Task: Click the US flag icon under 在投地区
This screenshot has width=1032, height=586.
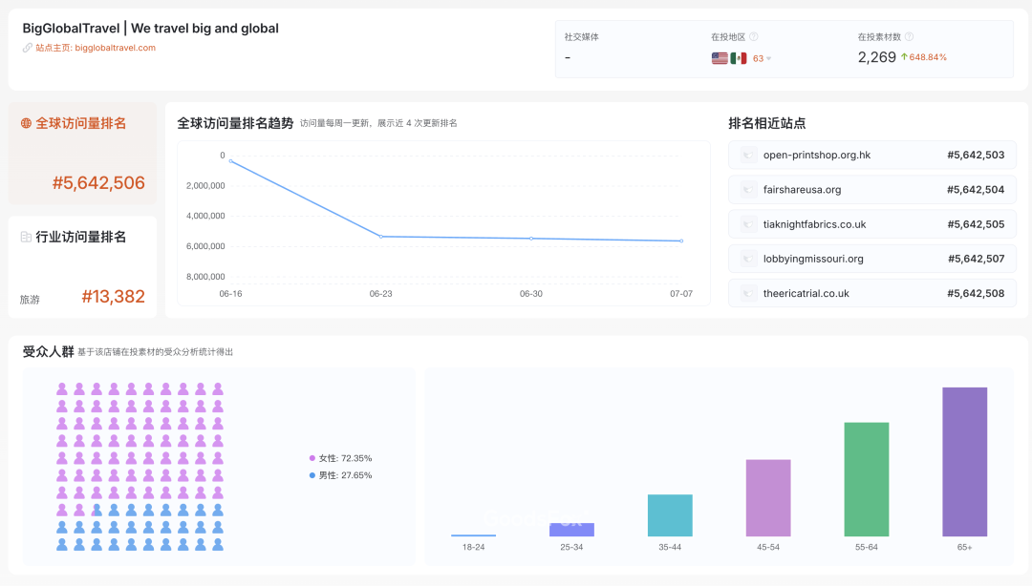Action: pos(719,57)
